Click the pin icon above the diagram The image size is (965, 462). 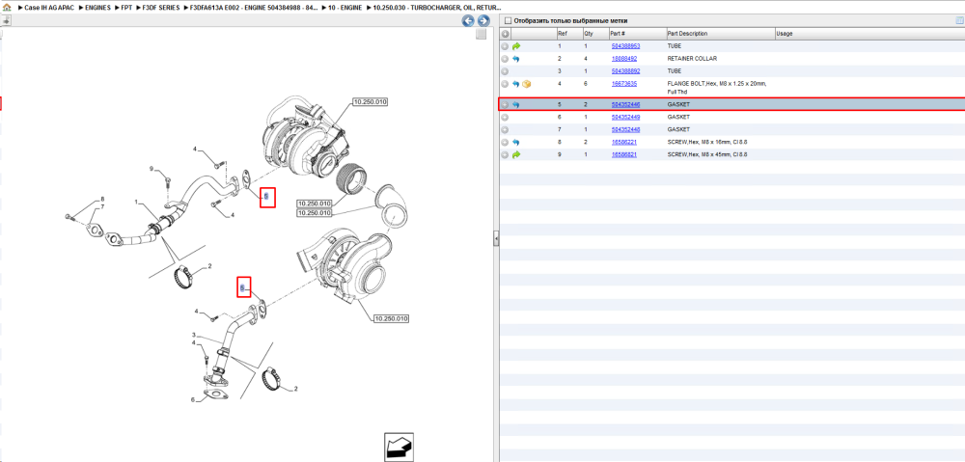pos(6,20)
